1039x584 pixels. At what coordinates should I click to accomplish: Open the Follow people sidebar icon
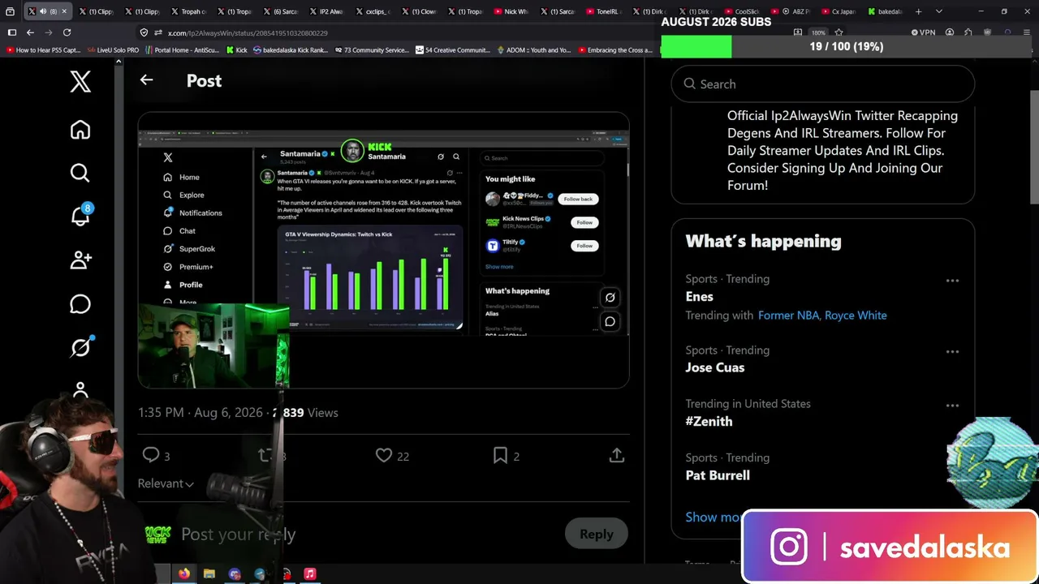[80, 260]
